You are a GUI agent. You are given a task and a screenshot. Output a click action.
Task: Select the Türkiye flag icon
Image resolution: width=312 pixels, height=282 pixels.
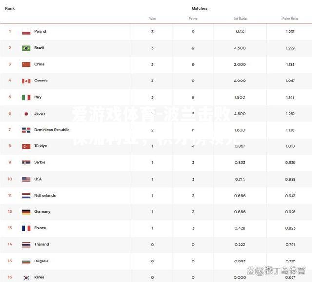point(26,146)
